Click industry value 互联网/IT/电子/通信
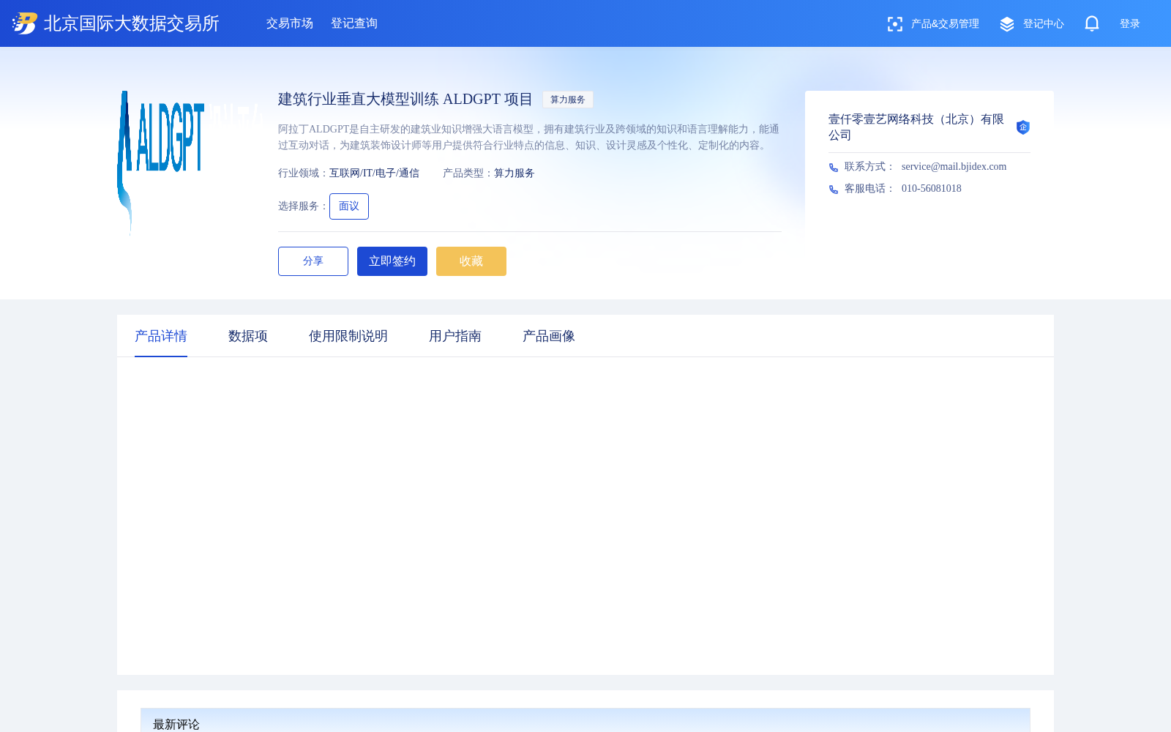1171x732 pixels. [374, 173]
